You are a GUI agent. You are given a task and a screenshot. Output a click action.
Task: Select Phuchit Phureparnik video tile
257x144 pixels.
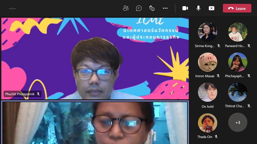[95, 58]
